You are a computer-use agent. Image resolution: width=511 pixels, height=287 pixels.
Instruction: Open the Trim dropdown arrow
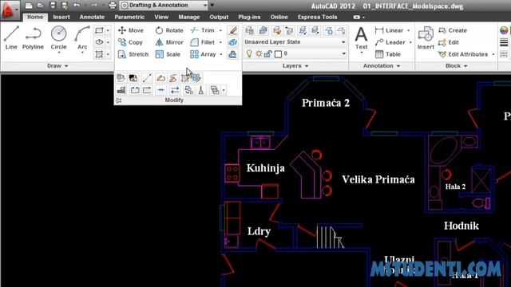220,30
